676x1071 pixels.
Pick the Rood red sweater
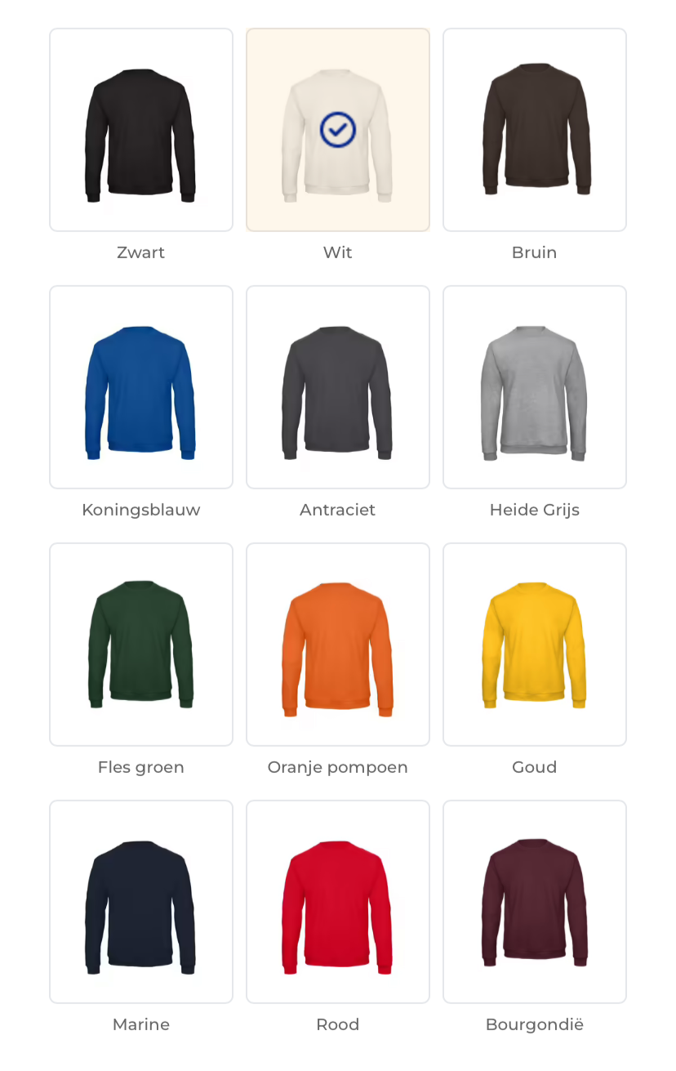pos(338,902)
